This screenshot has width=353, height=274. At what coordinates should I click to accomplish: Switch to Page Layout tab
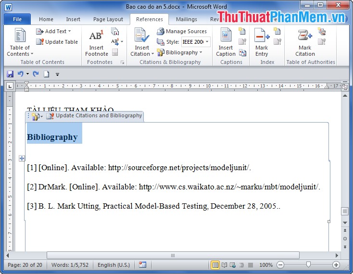(x=108, y=19)
